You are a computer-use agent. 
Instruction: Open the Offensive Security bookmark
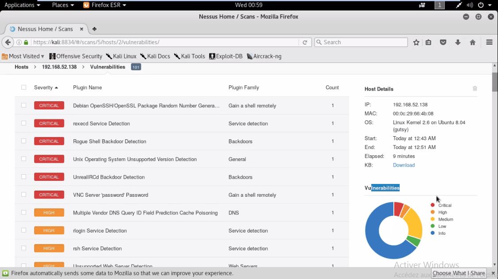76,56
